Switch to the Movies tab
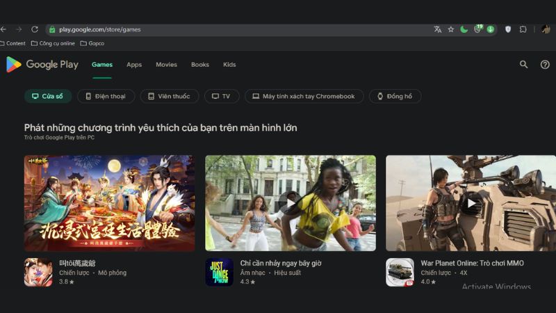 166,65
